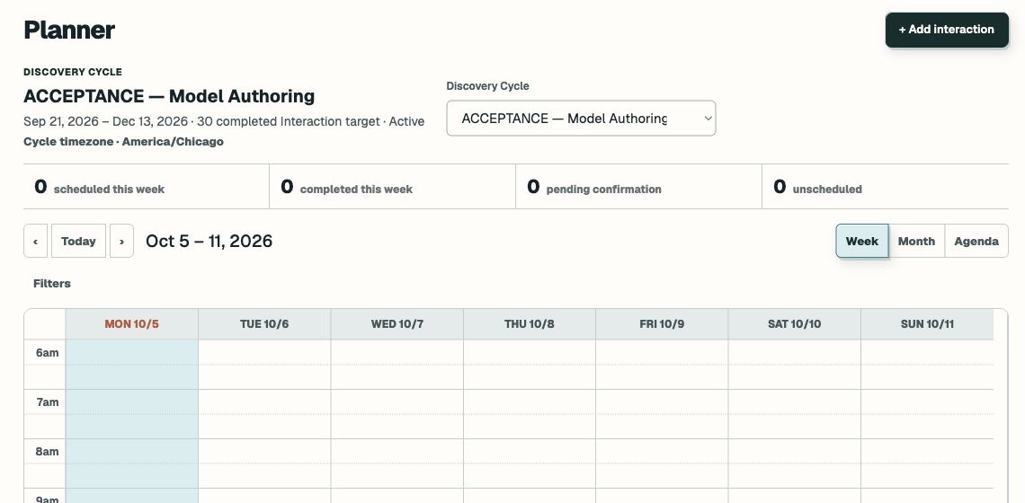Click the 8am time label
The height and width of the screenshot is (503, 1025).
(47, 452)
